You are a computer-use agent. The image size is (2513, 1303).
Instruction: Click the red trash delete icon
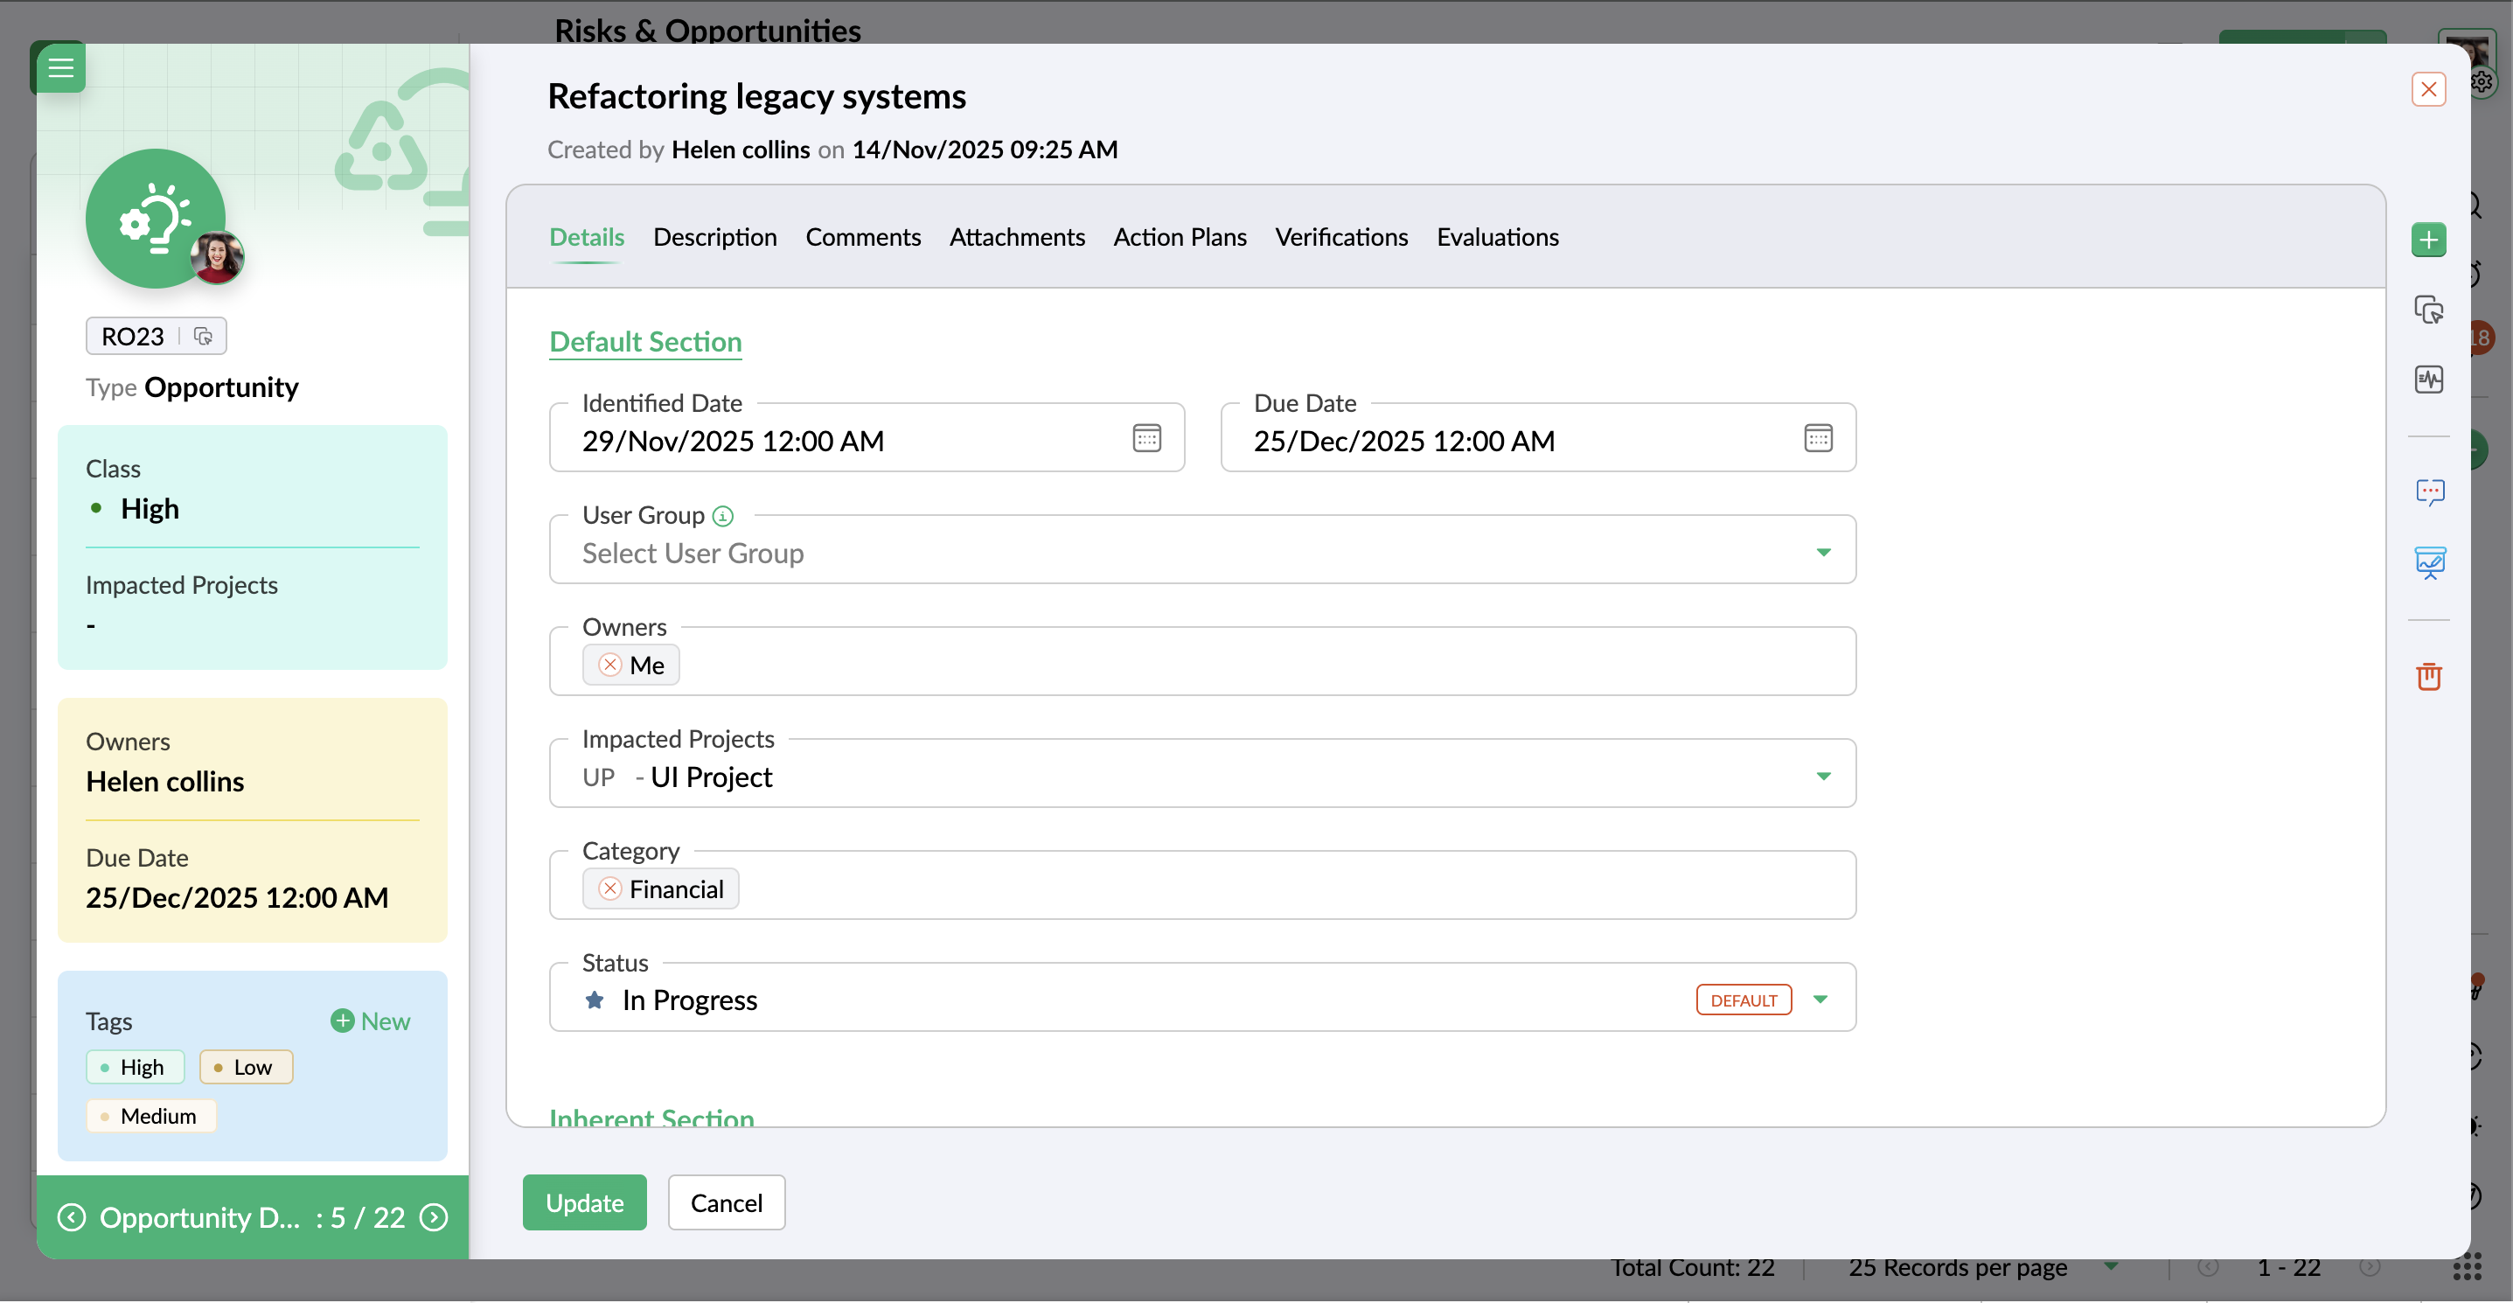click(x=2428, y=676)
